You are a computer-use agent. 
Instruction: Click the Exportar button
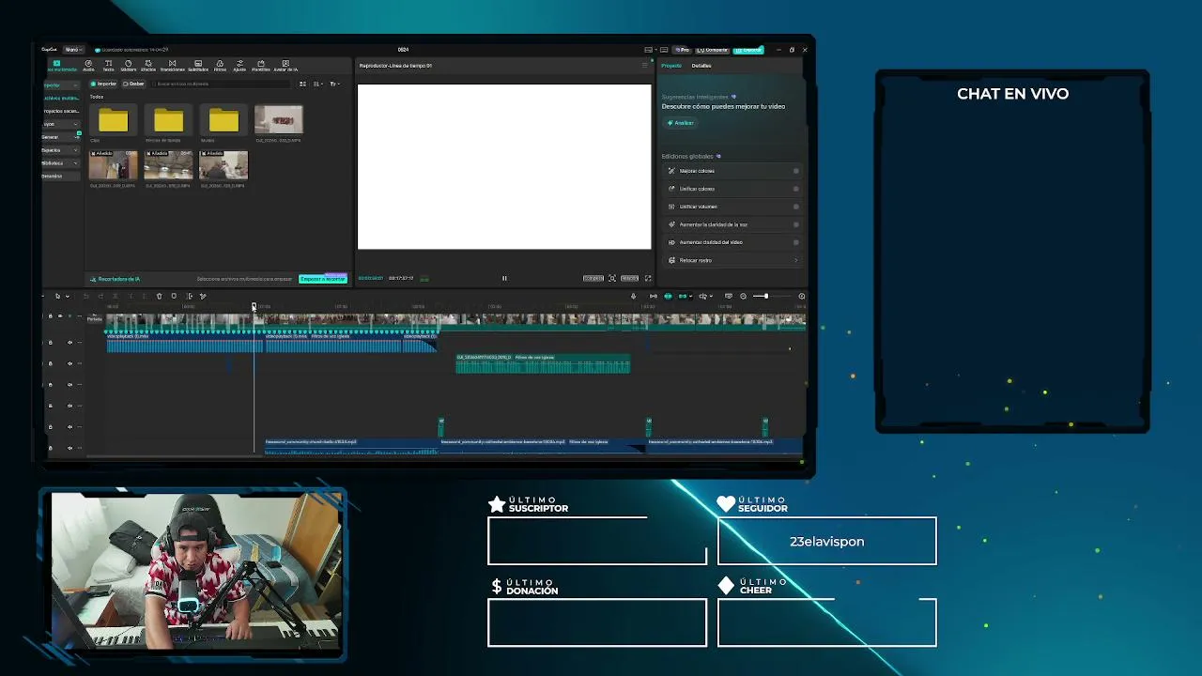(x=748, y=50)
